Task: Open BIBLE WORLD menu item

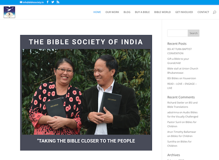Action: click(162, 12)
